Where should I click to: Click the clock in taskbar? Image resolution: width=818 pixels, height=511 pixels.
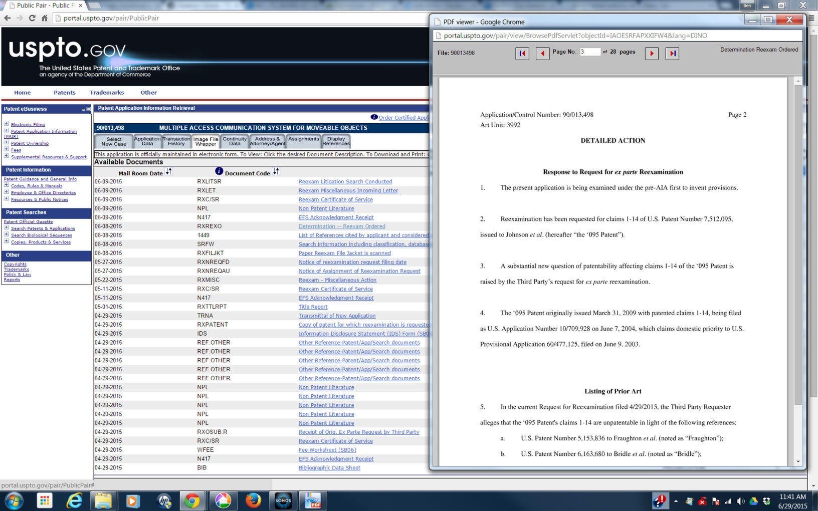tap(792, 501)
